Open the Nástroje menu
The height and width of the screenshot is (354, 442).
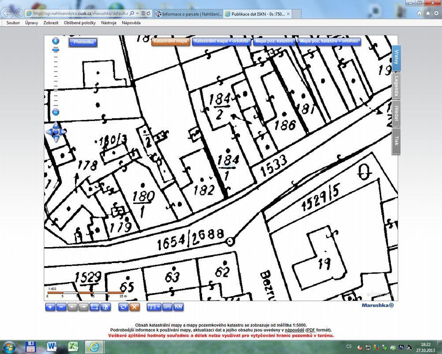[x=109, y=23]
